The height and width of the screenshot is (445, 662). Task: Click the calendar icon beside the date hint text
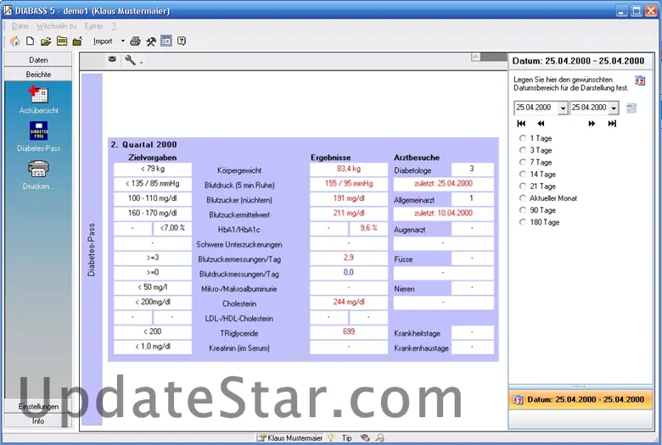click(x=640, y=81)
